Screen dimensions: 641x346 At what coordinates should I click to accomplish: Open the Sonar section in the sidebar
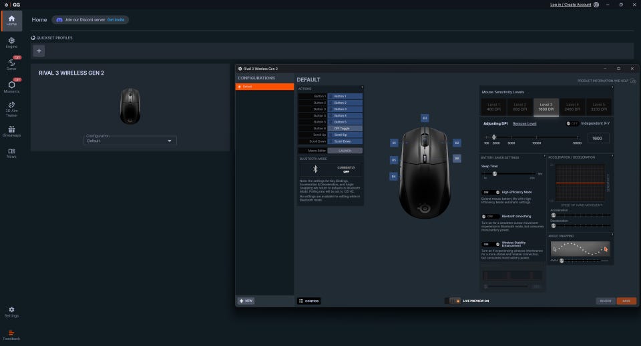[11, 64]
